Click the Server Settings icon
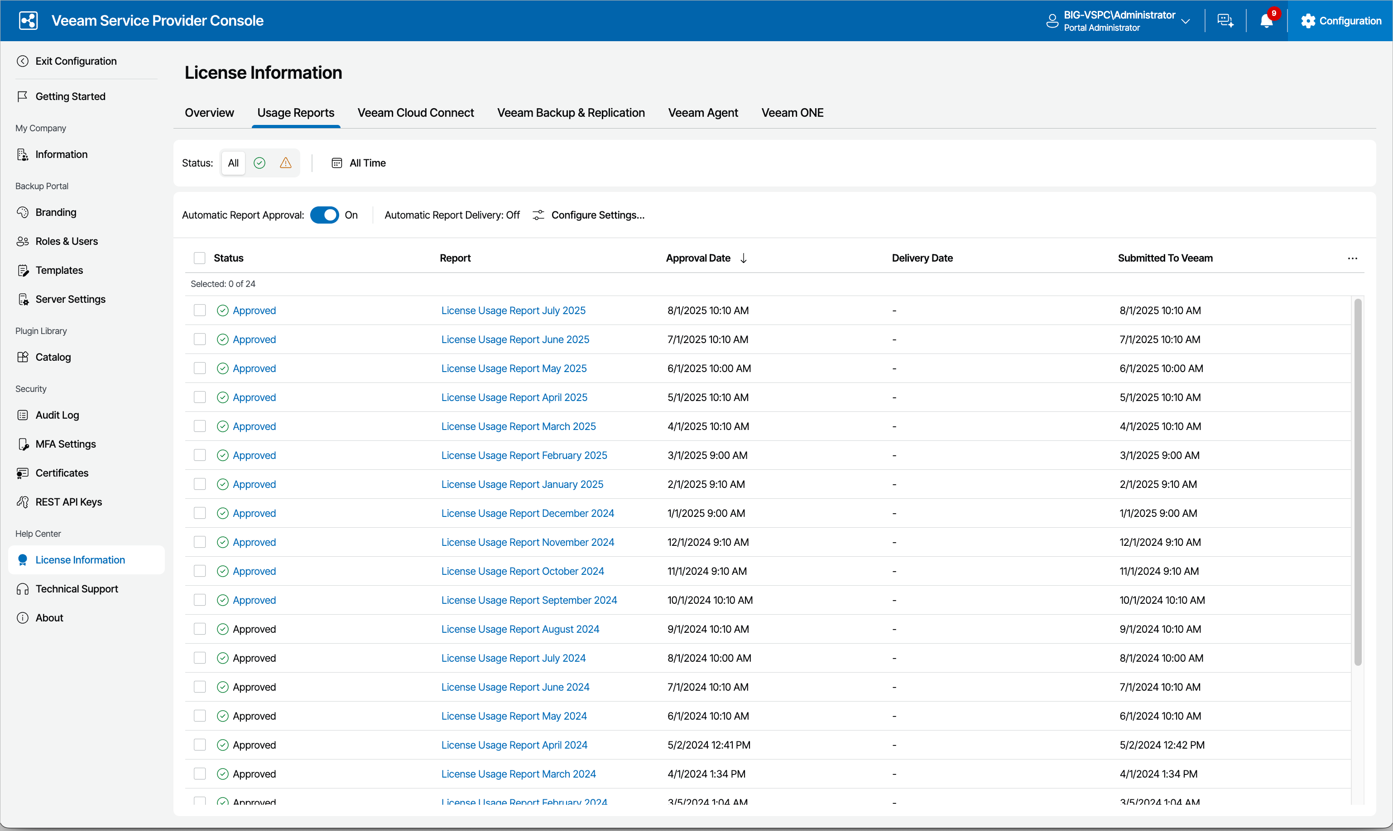 point(22,300)
